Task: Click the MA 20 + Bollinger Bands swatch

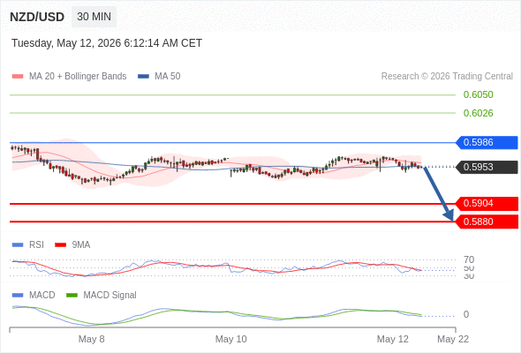Action: (18, 77)
